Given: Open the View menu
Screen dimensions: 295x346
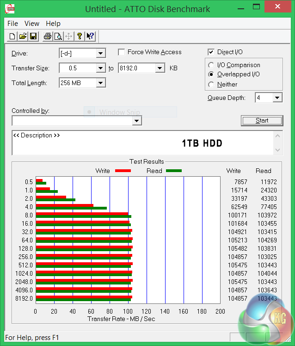Looking at the screenshot, I should pyautogui.click(x=32, y=24).
